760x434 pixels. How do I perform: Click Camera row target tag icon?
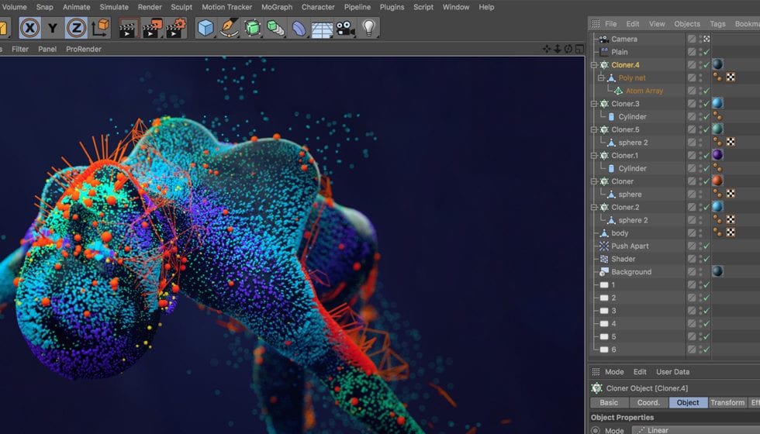(x=706, y=39)
